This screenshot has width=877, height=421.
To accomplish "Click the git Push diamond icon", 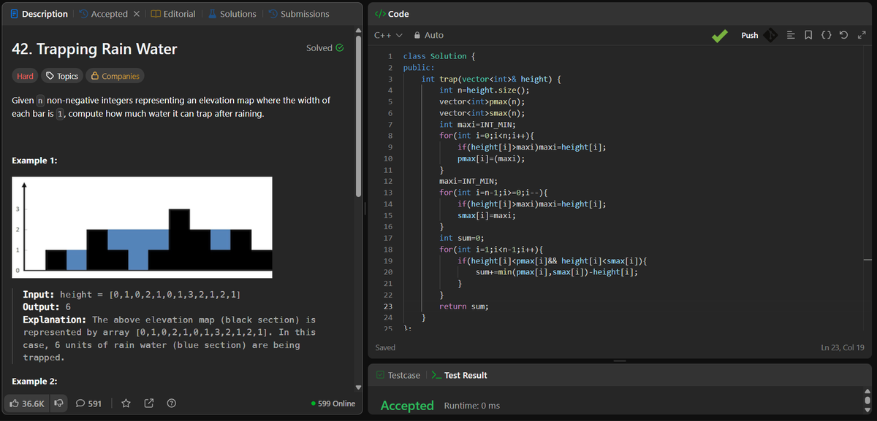I will pos(770,35).
